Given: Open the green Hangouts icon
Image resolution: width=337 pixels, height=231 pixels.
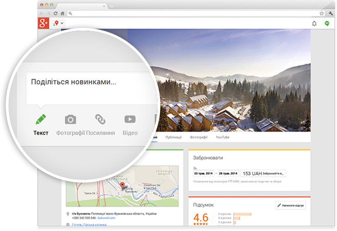Looking at the screenshot, I should pyautogui.click(x=327, y=23).
